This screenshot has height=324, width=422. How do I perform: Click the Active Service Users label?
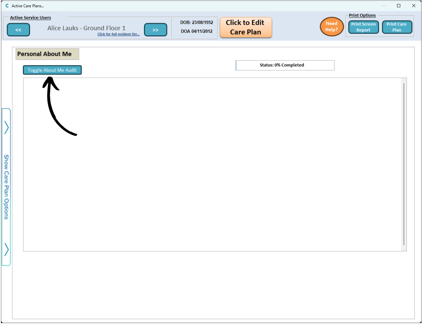pyautogui.click(x=30, y=18)
